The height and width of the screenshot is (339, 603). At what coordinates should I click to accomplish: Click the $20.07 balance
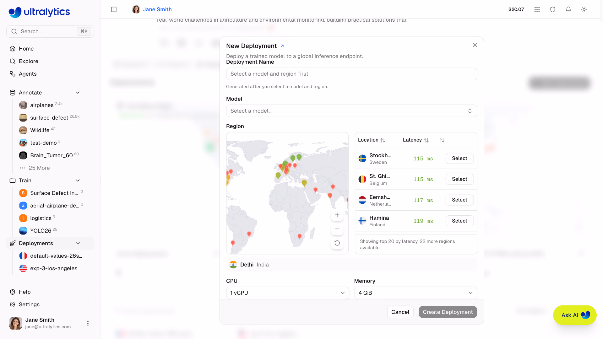(x=516, y=9)
